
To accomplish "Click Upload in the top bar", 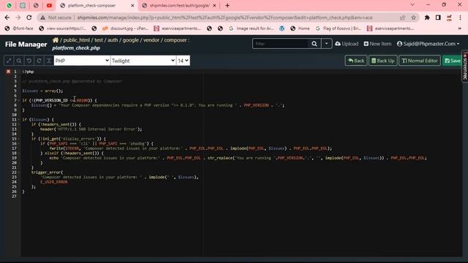I will pos(347,44).
